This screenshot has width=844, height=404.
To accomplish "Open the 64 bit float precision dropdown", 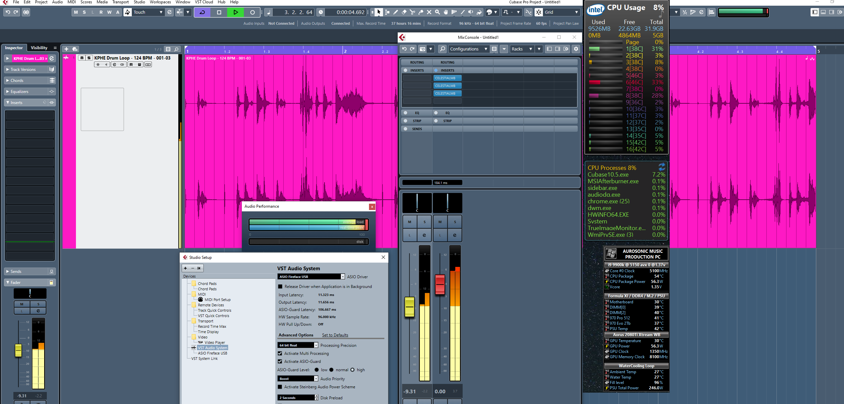I will tap(298, 345).
